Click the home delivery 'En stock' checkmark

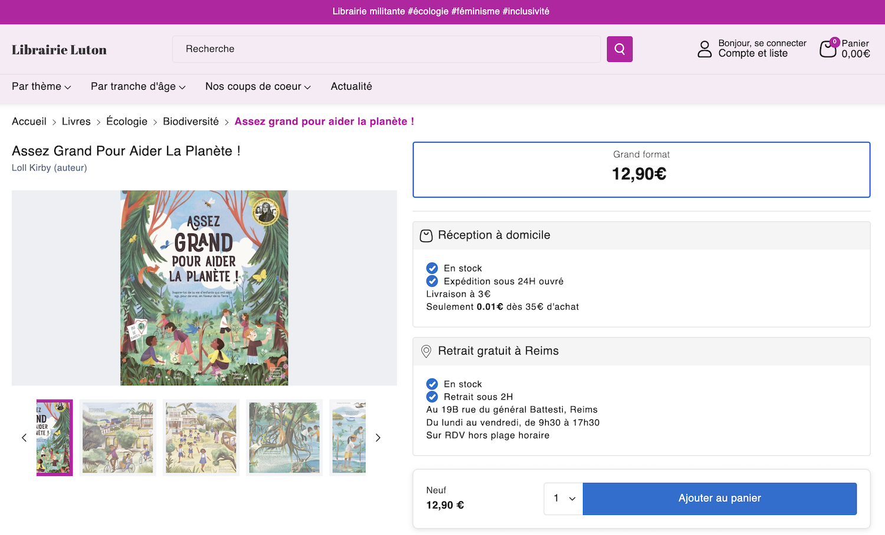[x=432, y=268]
